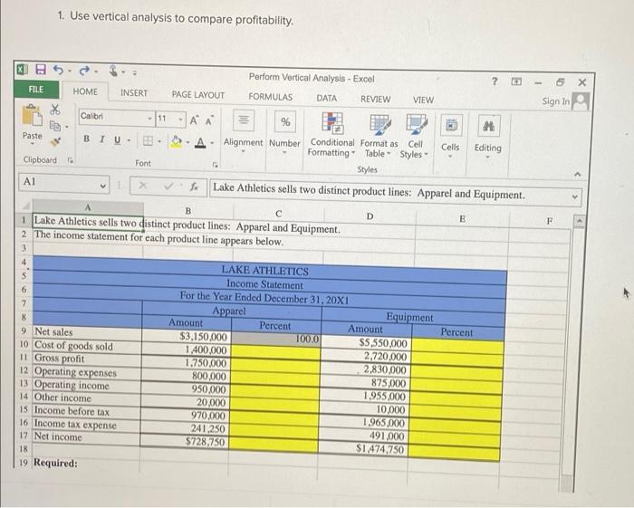Open the FILE tab

tap(35, 90)
